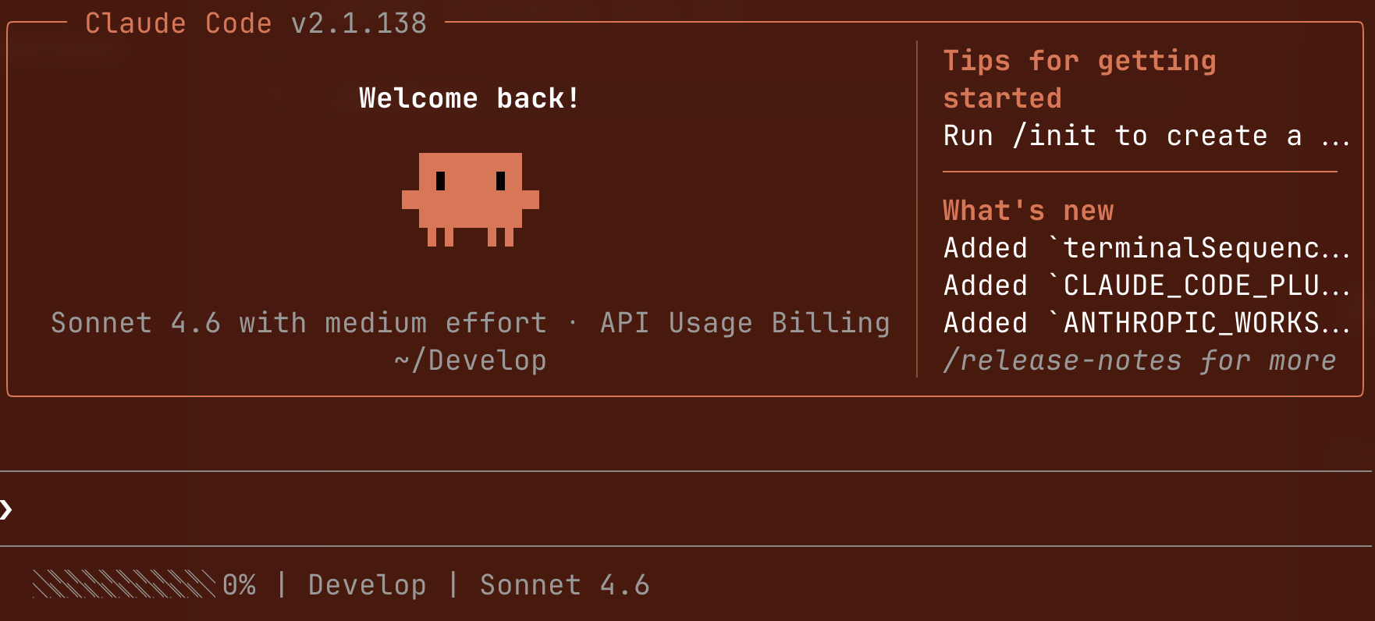The image size is (1375, 621).
Task: Click the Claude pixel mascot icon
Action: point(471,200)
